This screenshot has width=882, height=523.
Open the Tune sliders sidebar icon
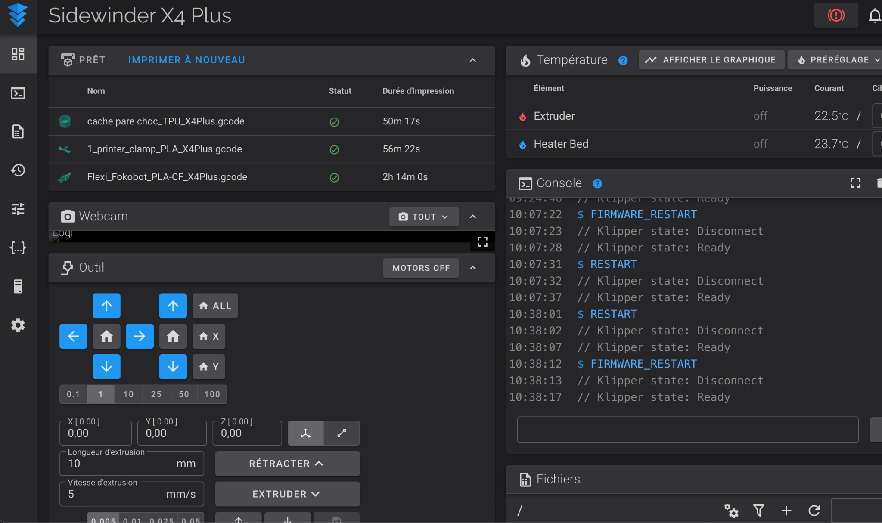click(x=18, y=209)
